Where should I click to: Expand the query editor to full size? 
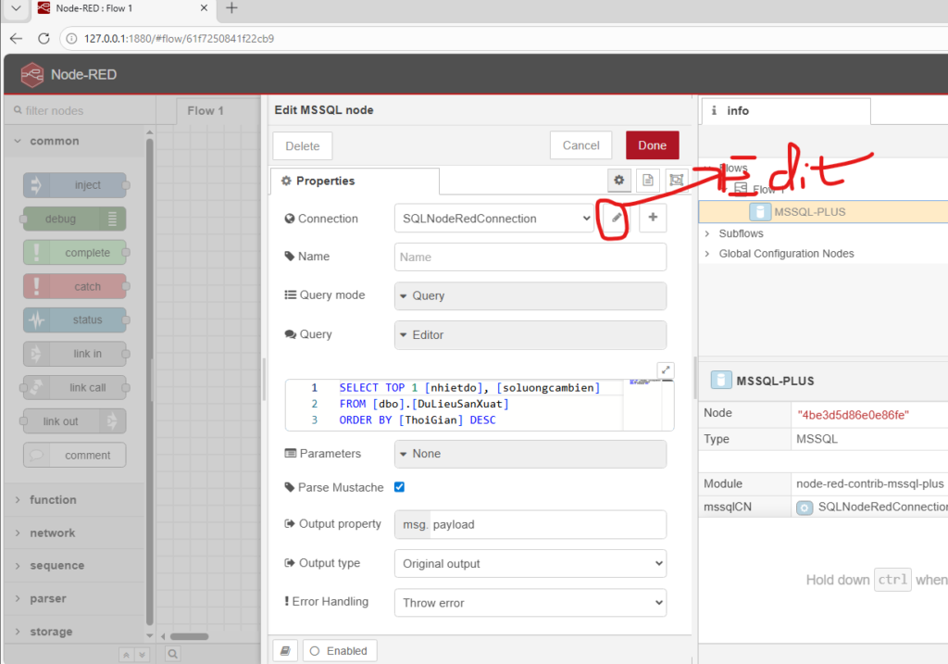click(666, 370)
